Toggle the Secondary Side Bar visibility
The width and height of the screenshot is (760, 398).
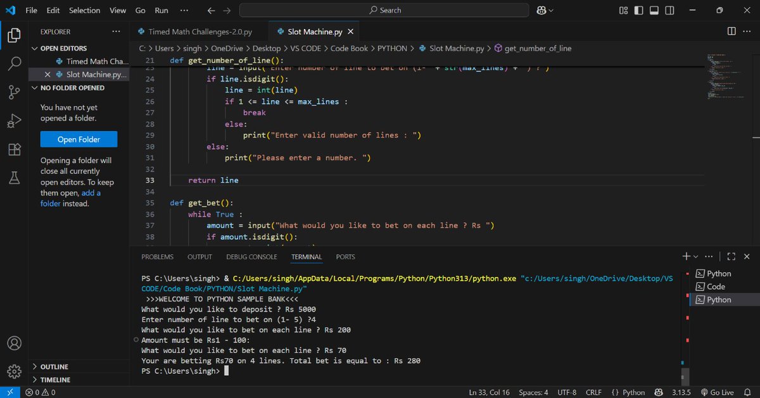coord(669,10)
